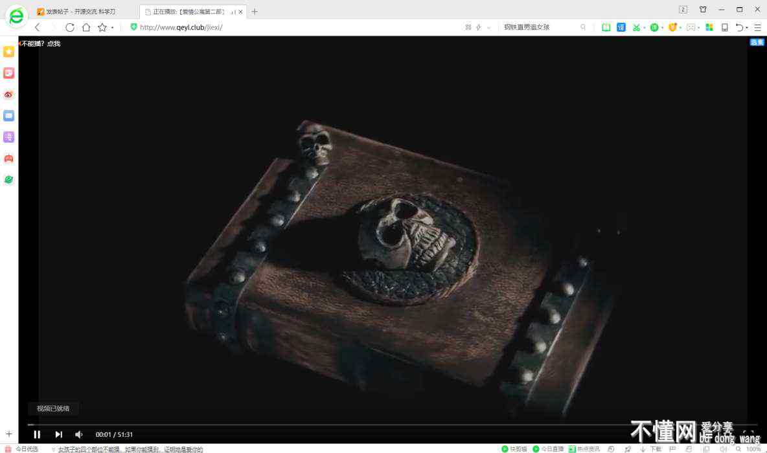767x453 pixels.
Task: Open 今日优选 in the status bar
Action: pyautogui.click(x=21, y=448)
